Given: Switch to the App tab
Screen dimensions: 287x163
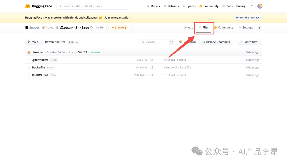Looking at the screenshot, I should 188,27.
